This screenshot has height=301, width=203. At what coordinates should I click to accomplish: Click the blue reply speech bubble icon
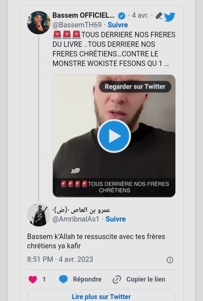[63, 279]
